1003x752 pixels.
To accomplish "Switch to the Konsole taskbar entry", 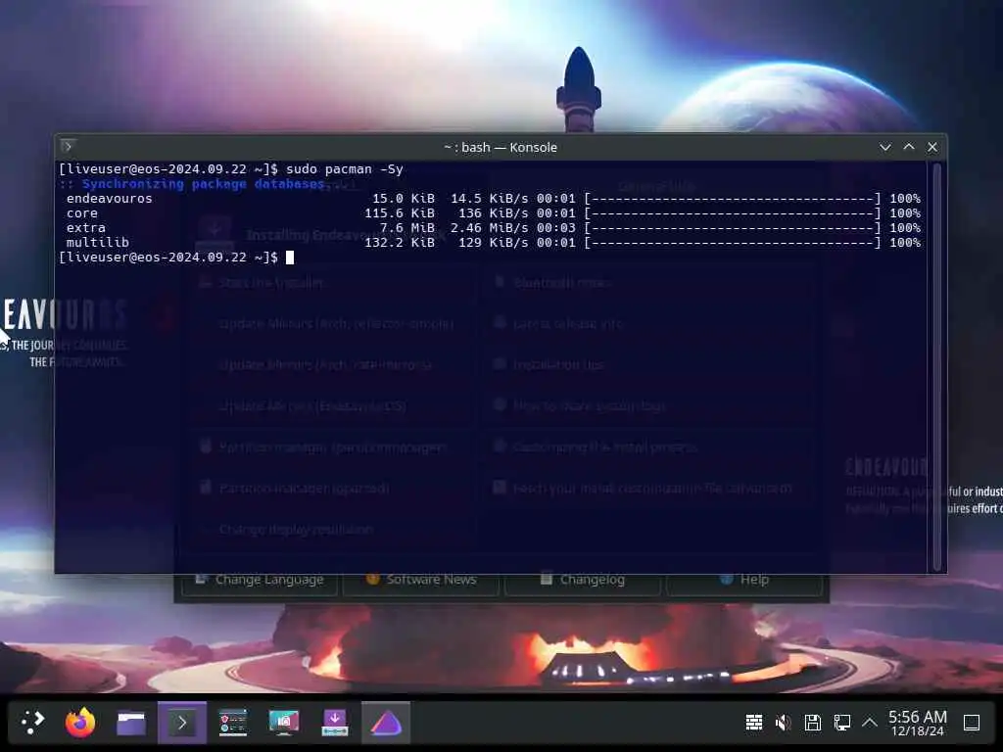I will [x=182, y=723].
